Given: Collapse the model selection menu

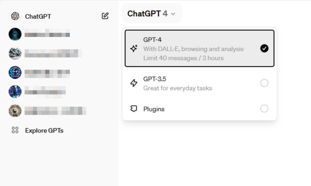Looking at the screenshot, I should tap(152, 14).
